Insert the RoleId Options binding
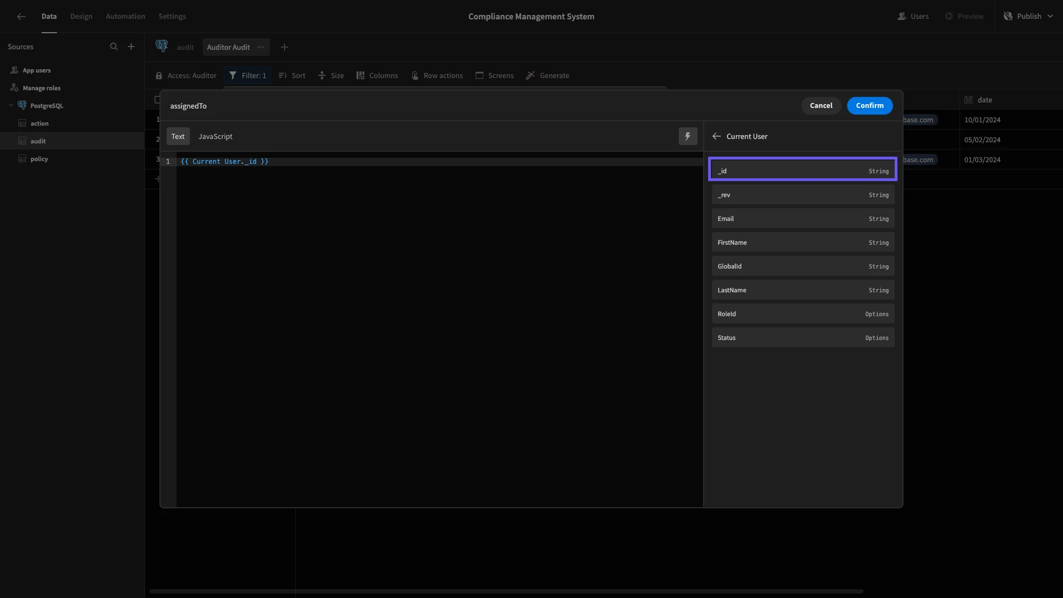 pyautogui.click(x=803, y=314)
